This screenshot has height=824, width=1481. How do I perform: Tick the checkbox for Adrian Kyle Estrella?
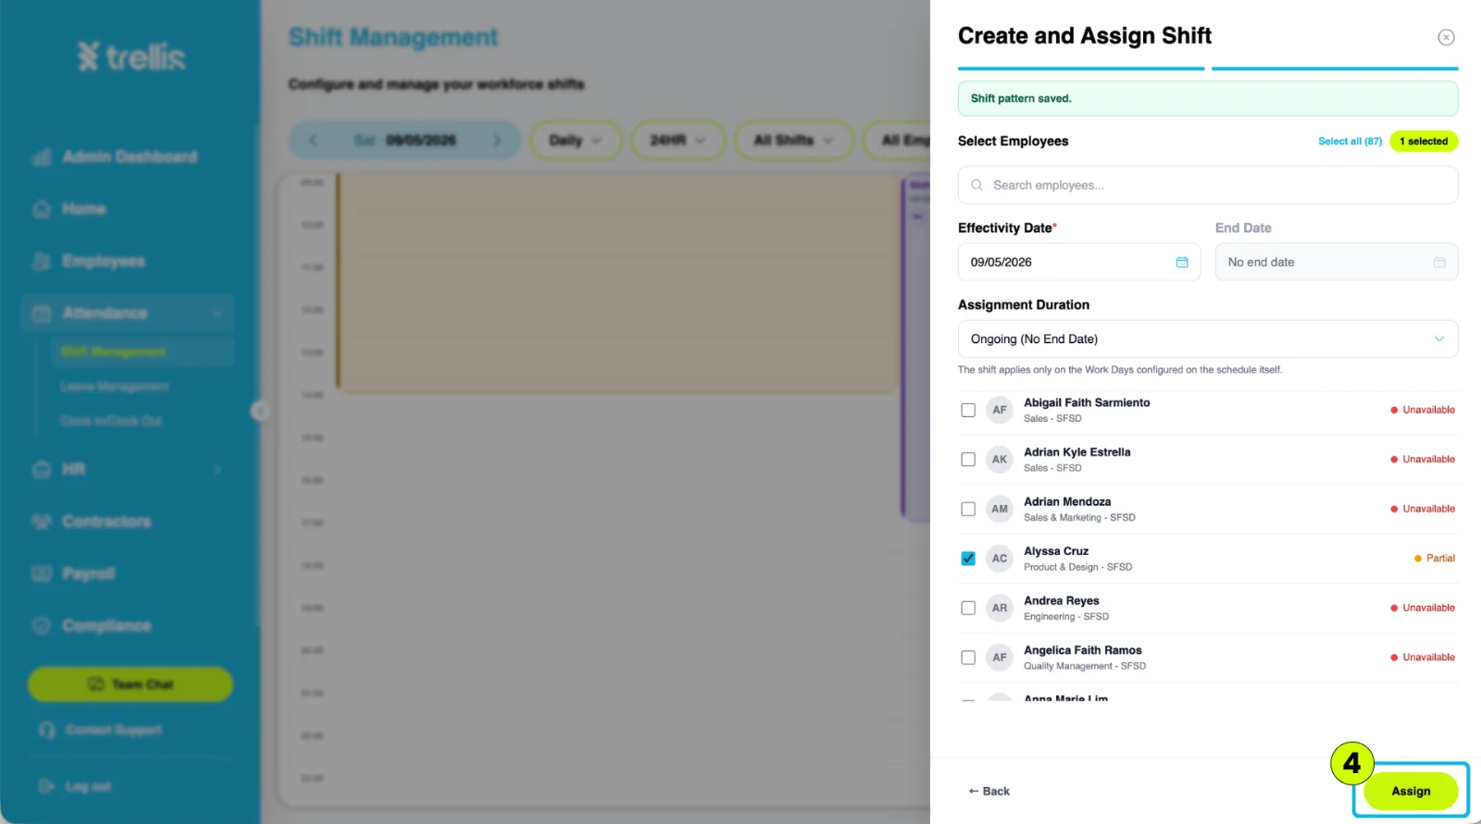[968, 460]
